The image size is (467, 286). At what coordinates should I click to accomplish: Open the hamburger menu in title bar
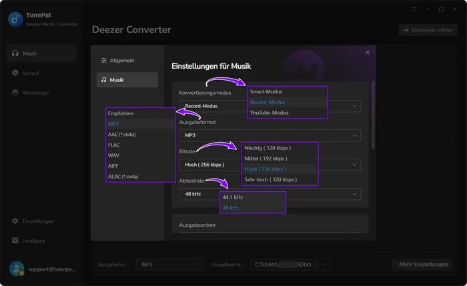click(414, 9)
